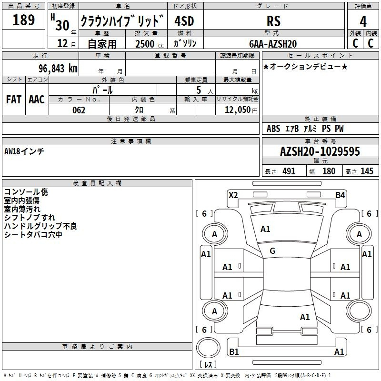Viewport: 381px width, 381px height.
Task: Click the B1 mark on the bumper
Action: pyautogui.click(x=234, y=352)
